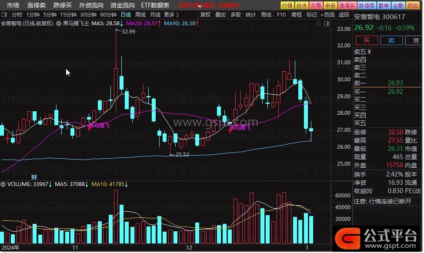Click the purple 全撤 button
This screenshot has width=424, height=253.
[398, 5]
